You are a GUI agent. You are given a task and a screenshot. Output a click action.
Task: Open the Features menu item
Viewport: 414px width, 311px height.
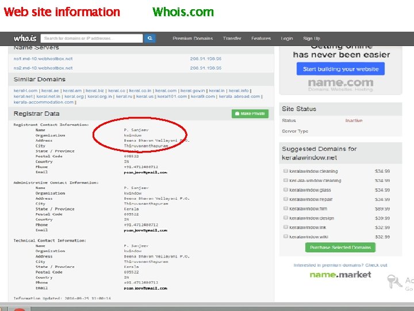click(x=261, y=39)
